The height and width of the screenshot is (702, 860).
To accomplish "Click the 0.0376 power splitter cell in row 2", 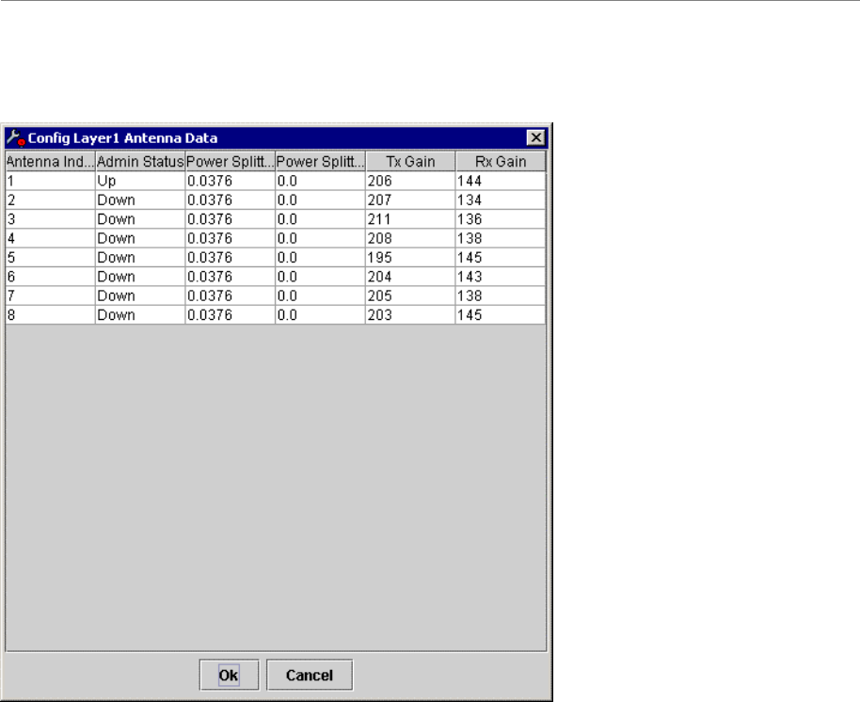I will pyautogui.click(x=230, y=200).
